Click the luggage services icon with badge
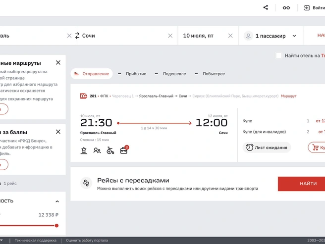 (124, 150)
